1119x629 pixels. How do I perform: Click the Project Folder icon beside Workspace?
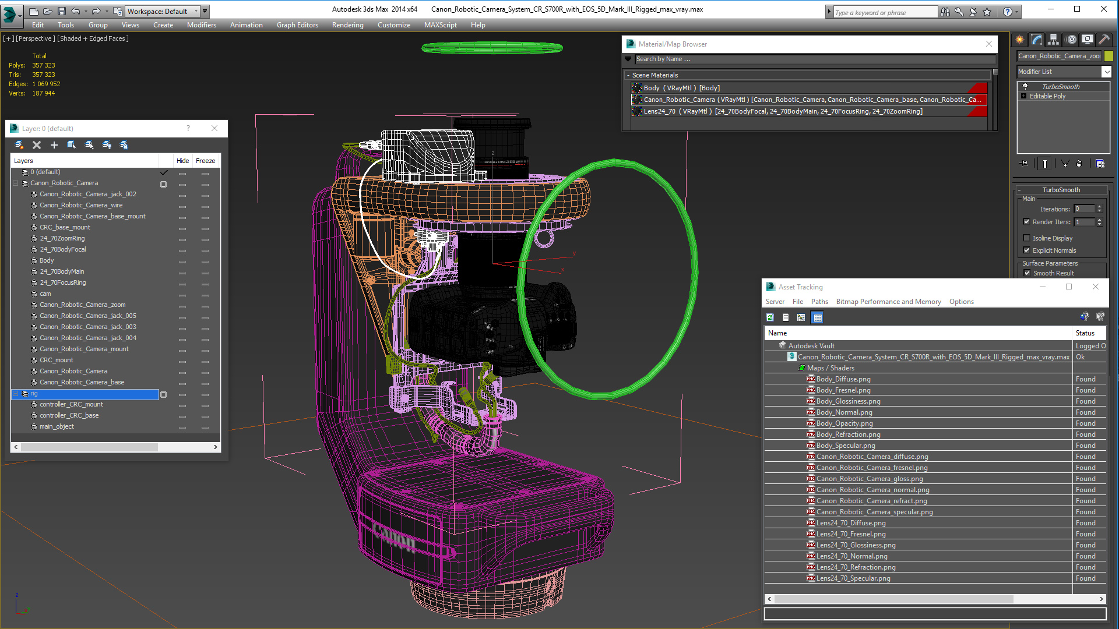(x=118, y=11)
